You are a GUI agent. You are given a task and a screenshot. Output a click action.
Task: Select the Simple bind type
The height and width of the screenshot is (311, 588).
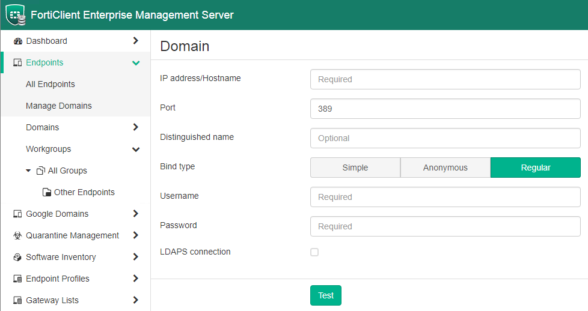[355, 168]
